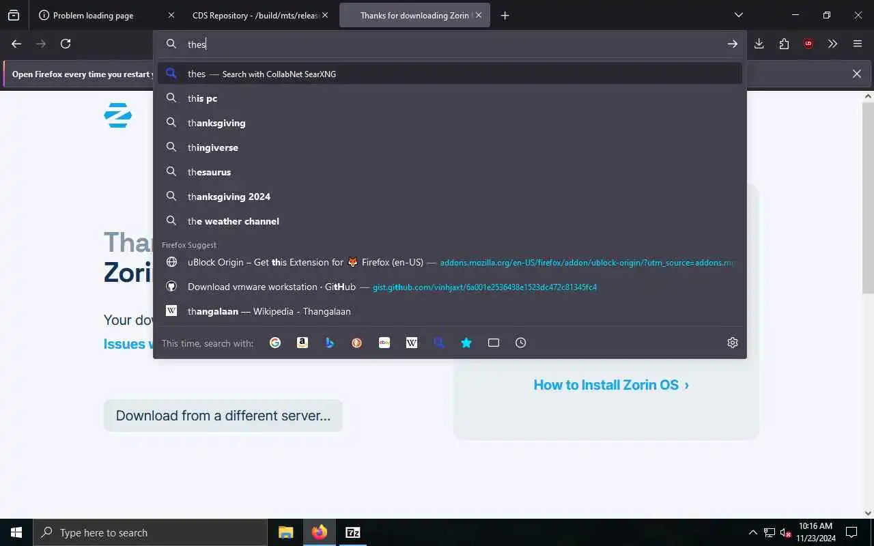Viewport: 874px width, 546px height.
Task: Dismiss the Open Firefox notification bar
Action: coord(857,74)
